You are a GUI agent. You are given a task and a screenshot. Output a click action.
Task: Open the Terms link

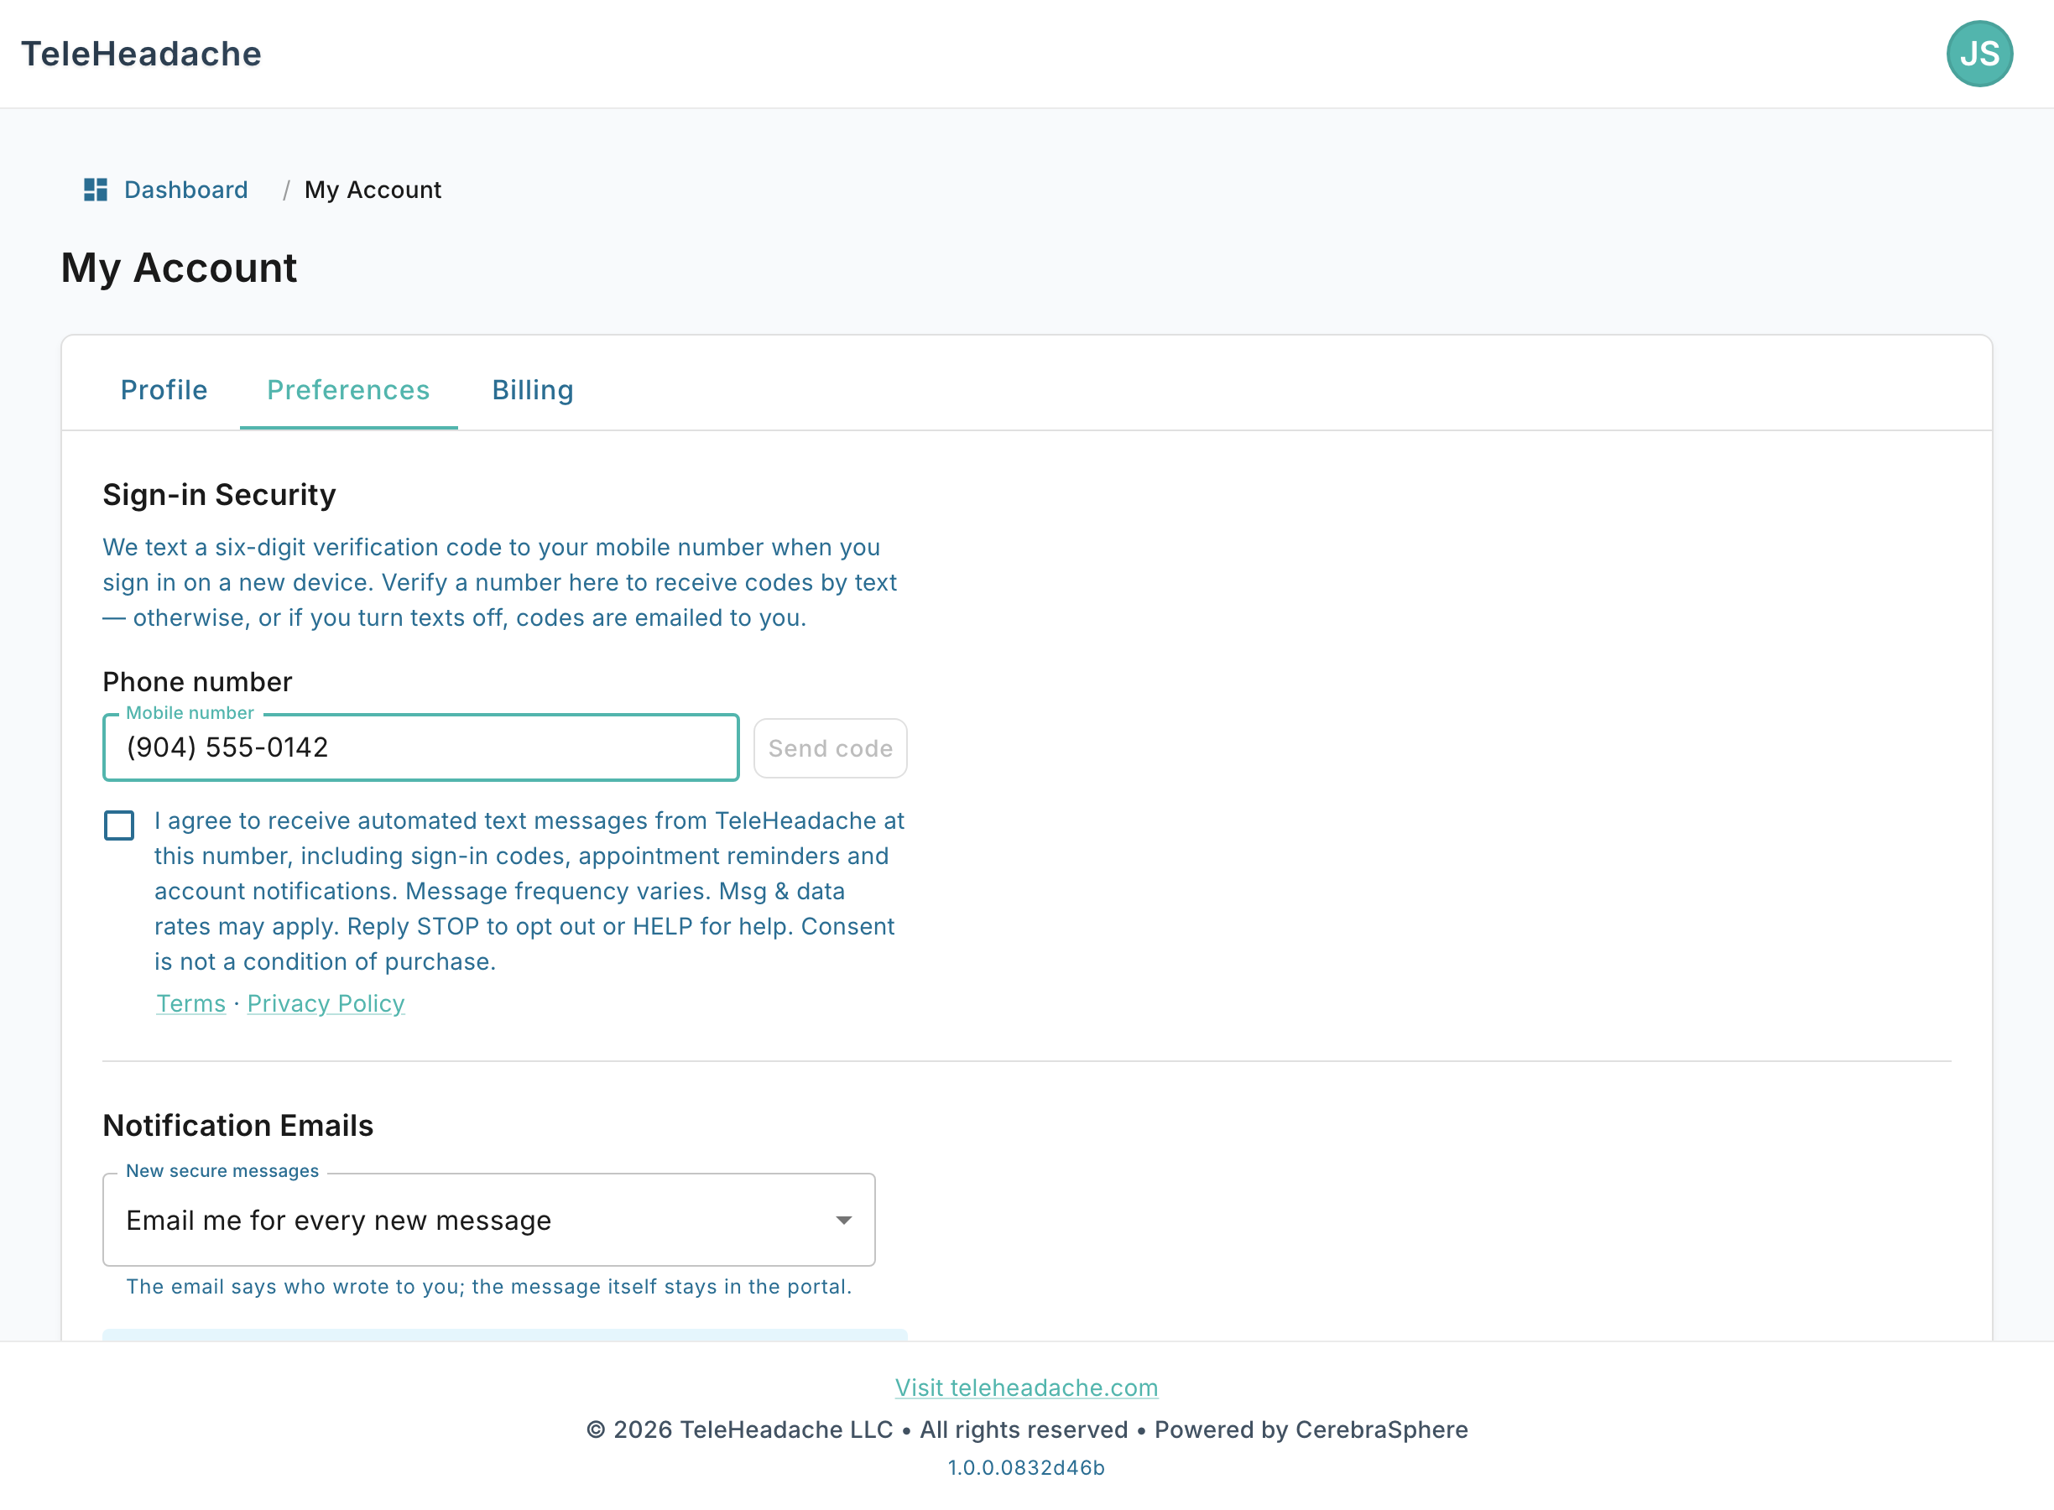click(191, 1002)
